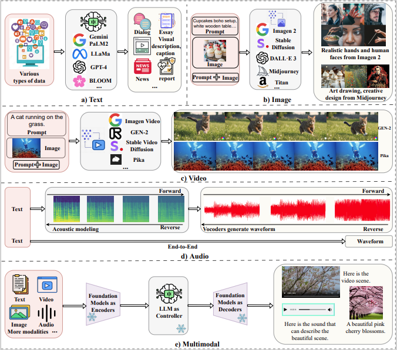Click the Google logo beside Gemini PaLM2
This screenshot has width=397, height=350.
tap(80, 40)
